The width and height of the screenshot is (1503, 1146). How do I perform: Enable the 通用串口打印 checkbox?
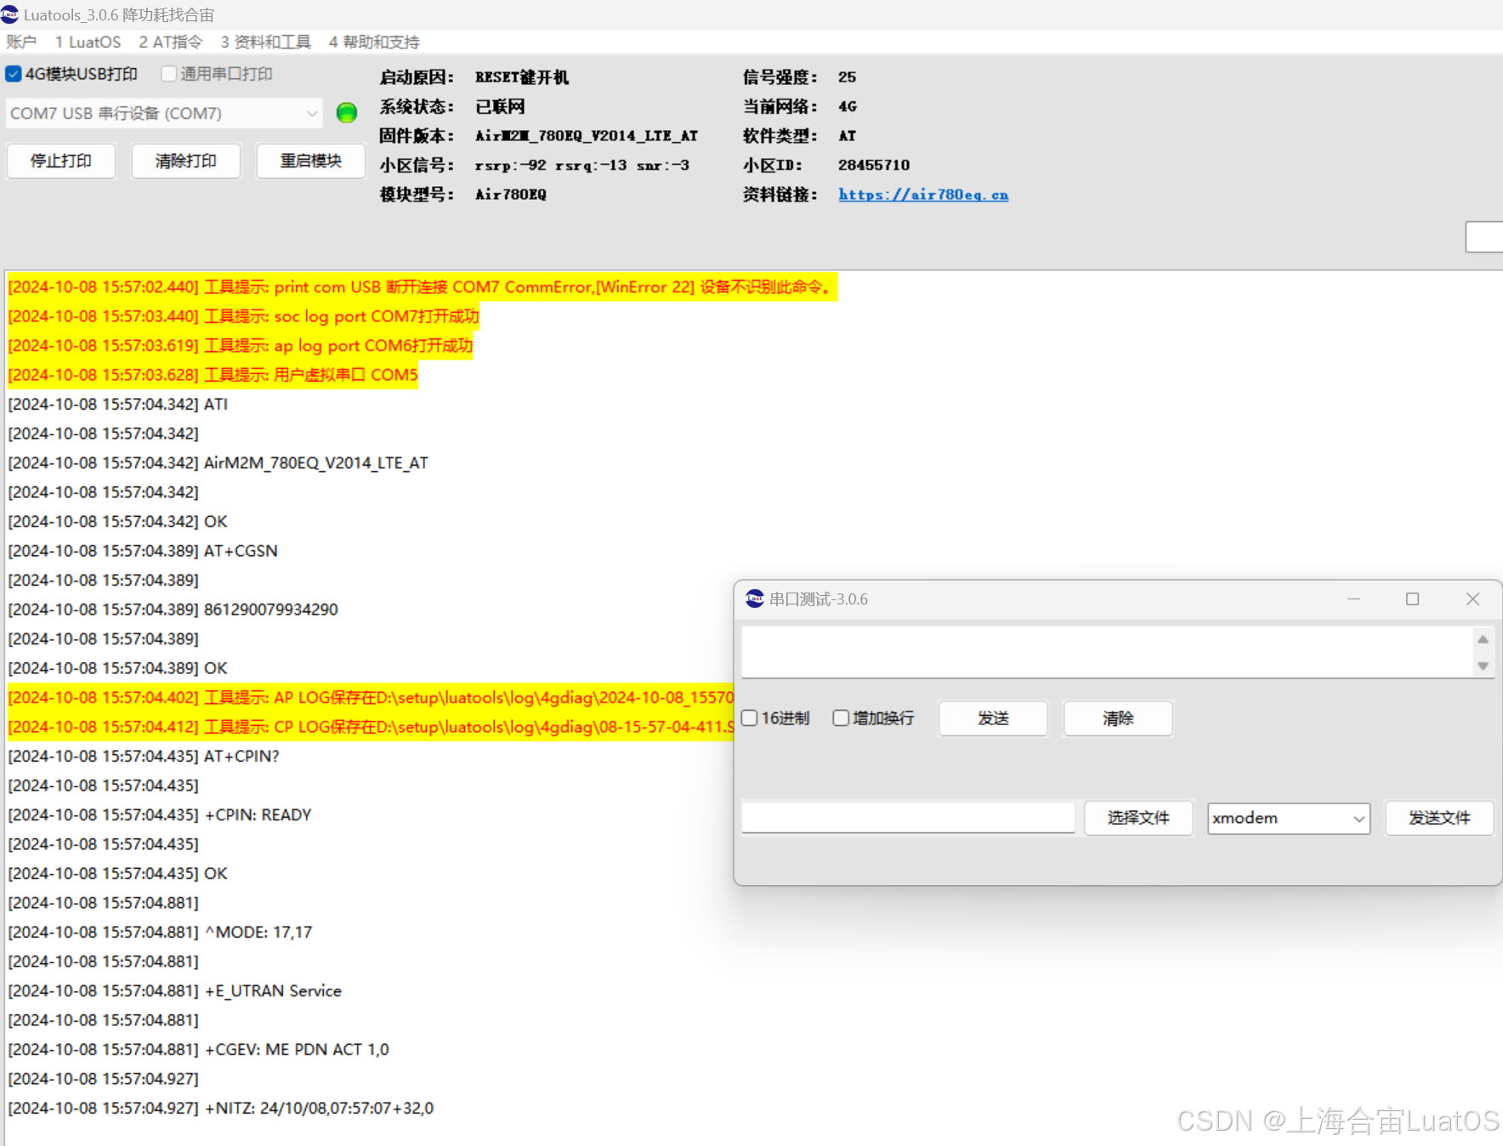167,74
